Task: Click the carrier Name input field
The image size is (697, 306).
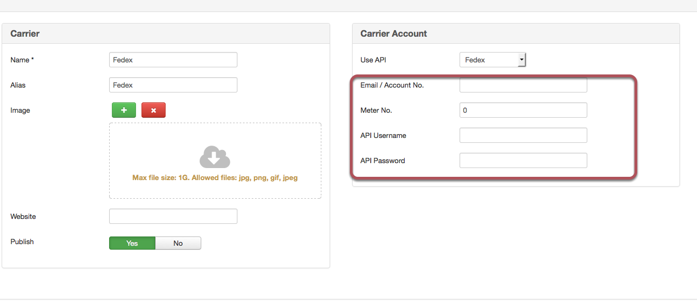Action: point(173,60)
